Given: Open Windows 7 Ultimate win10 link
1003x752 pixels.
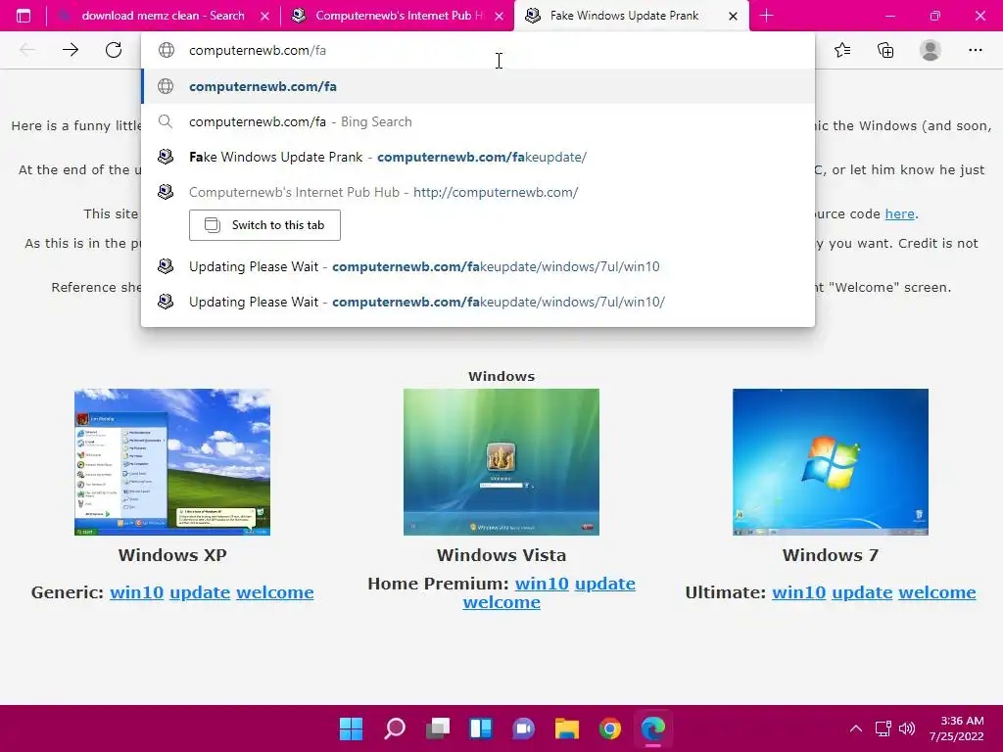Looking at the screenshot, I should coord(798,592).
